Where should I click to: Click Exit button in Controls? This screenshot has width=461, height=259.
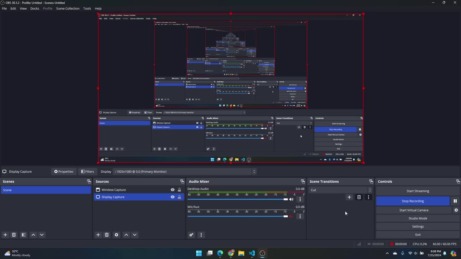(418, 235)
